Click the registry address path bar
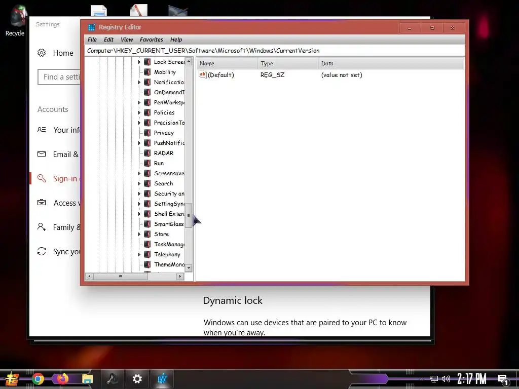Viewport: 519px width, 389px height. point(275,51)
